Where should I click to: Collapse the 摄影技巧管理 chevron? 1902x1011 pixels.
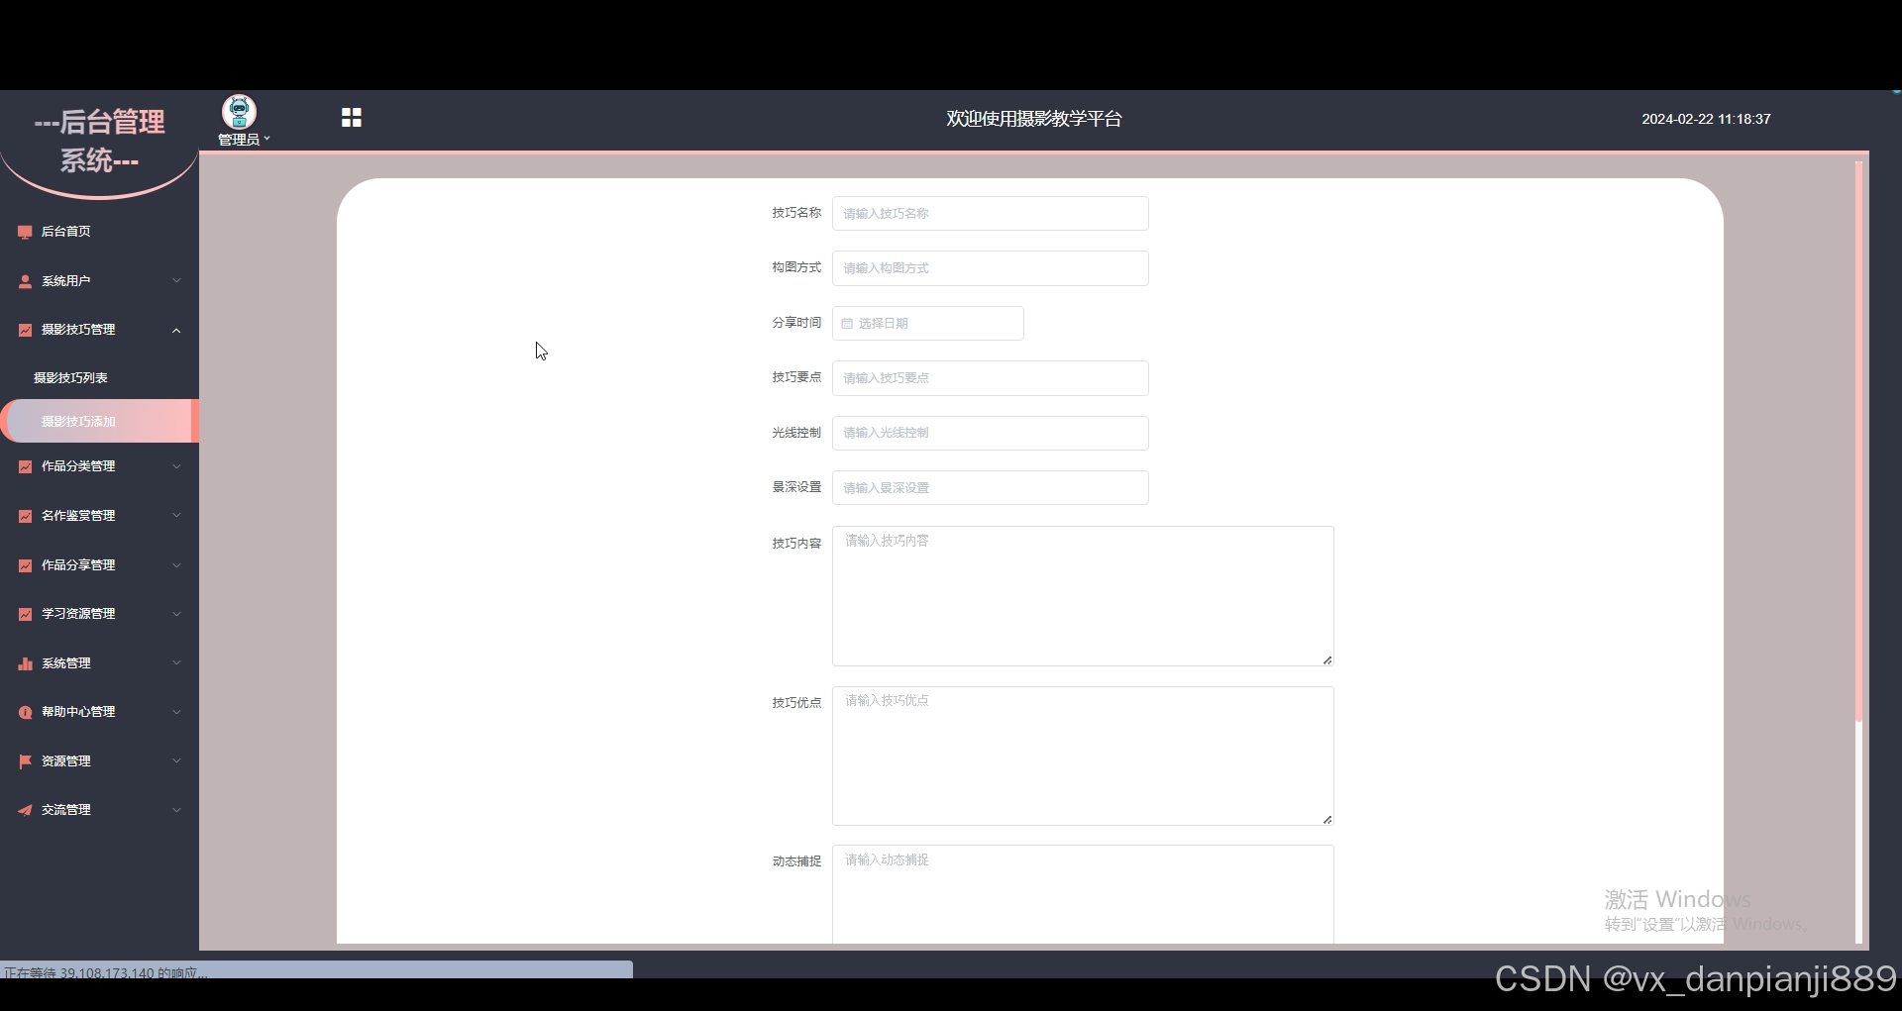click(x=176, y=330)
